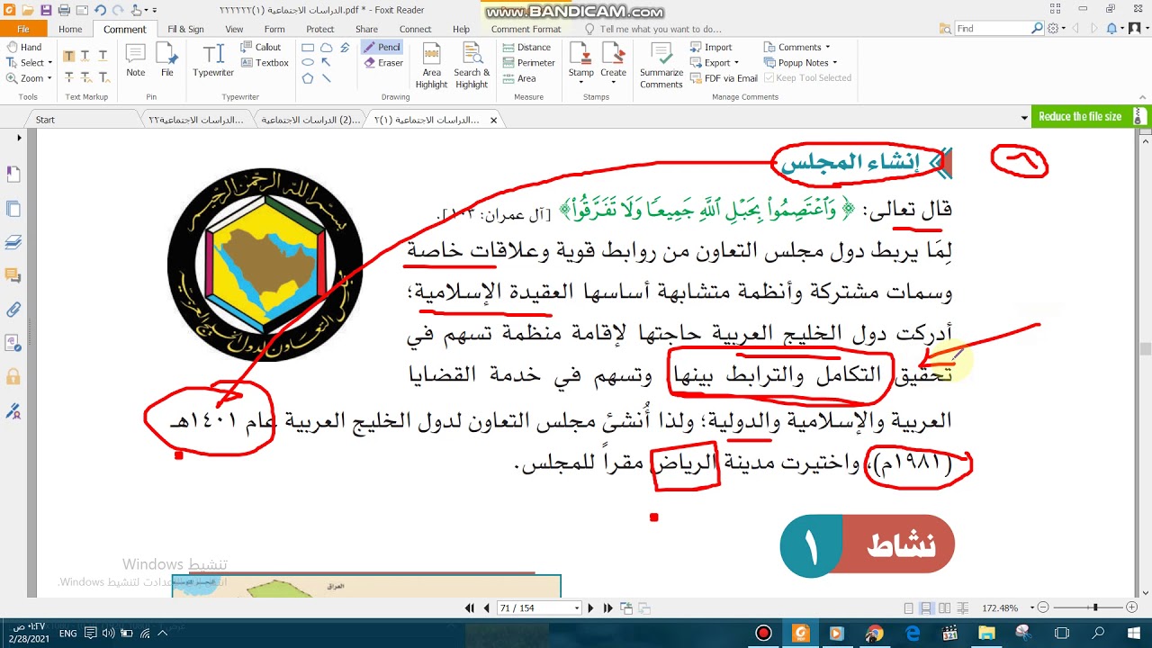Switch to the Protect ribbon tab
The height and width of the screenshot is (648, 1152).
pos(320,29)
